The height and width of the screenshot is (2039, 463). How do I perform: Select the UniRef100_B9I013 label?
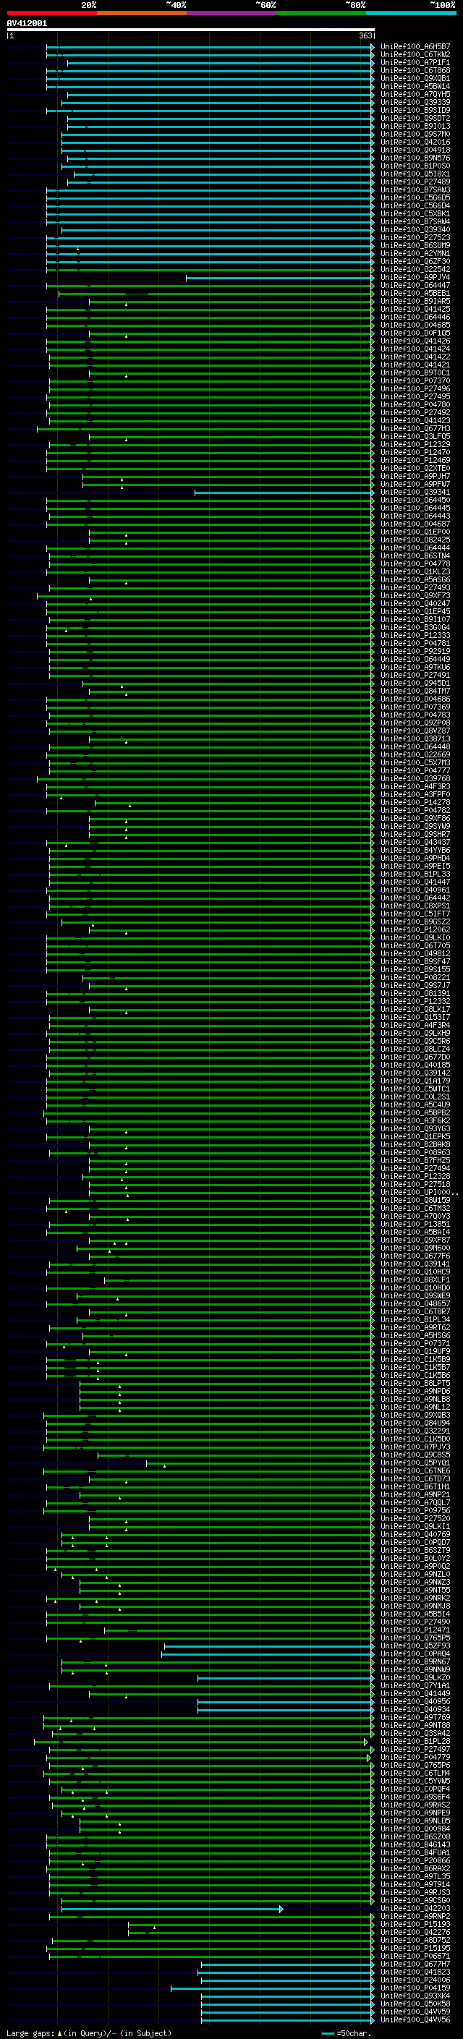(x=415, y=126)
